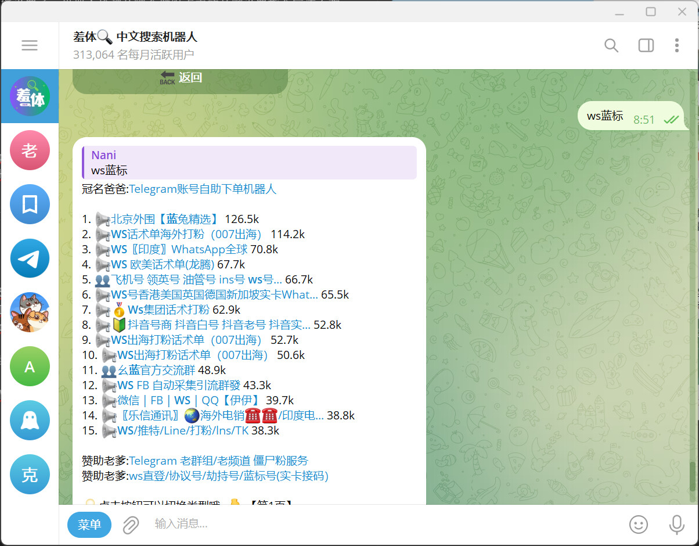The width and height of the screenshot is (699, 546).
Task: Open the emoji picker
Action: pos(638,525)
